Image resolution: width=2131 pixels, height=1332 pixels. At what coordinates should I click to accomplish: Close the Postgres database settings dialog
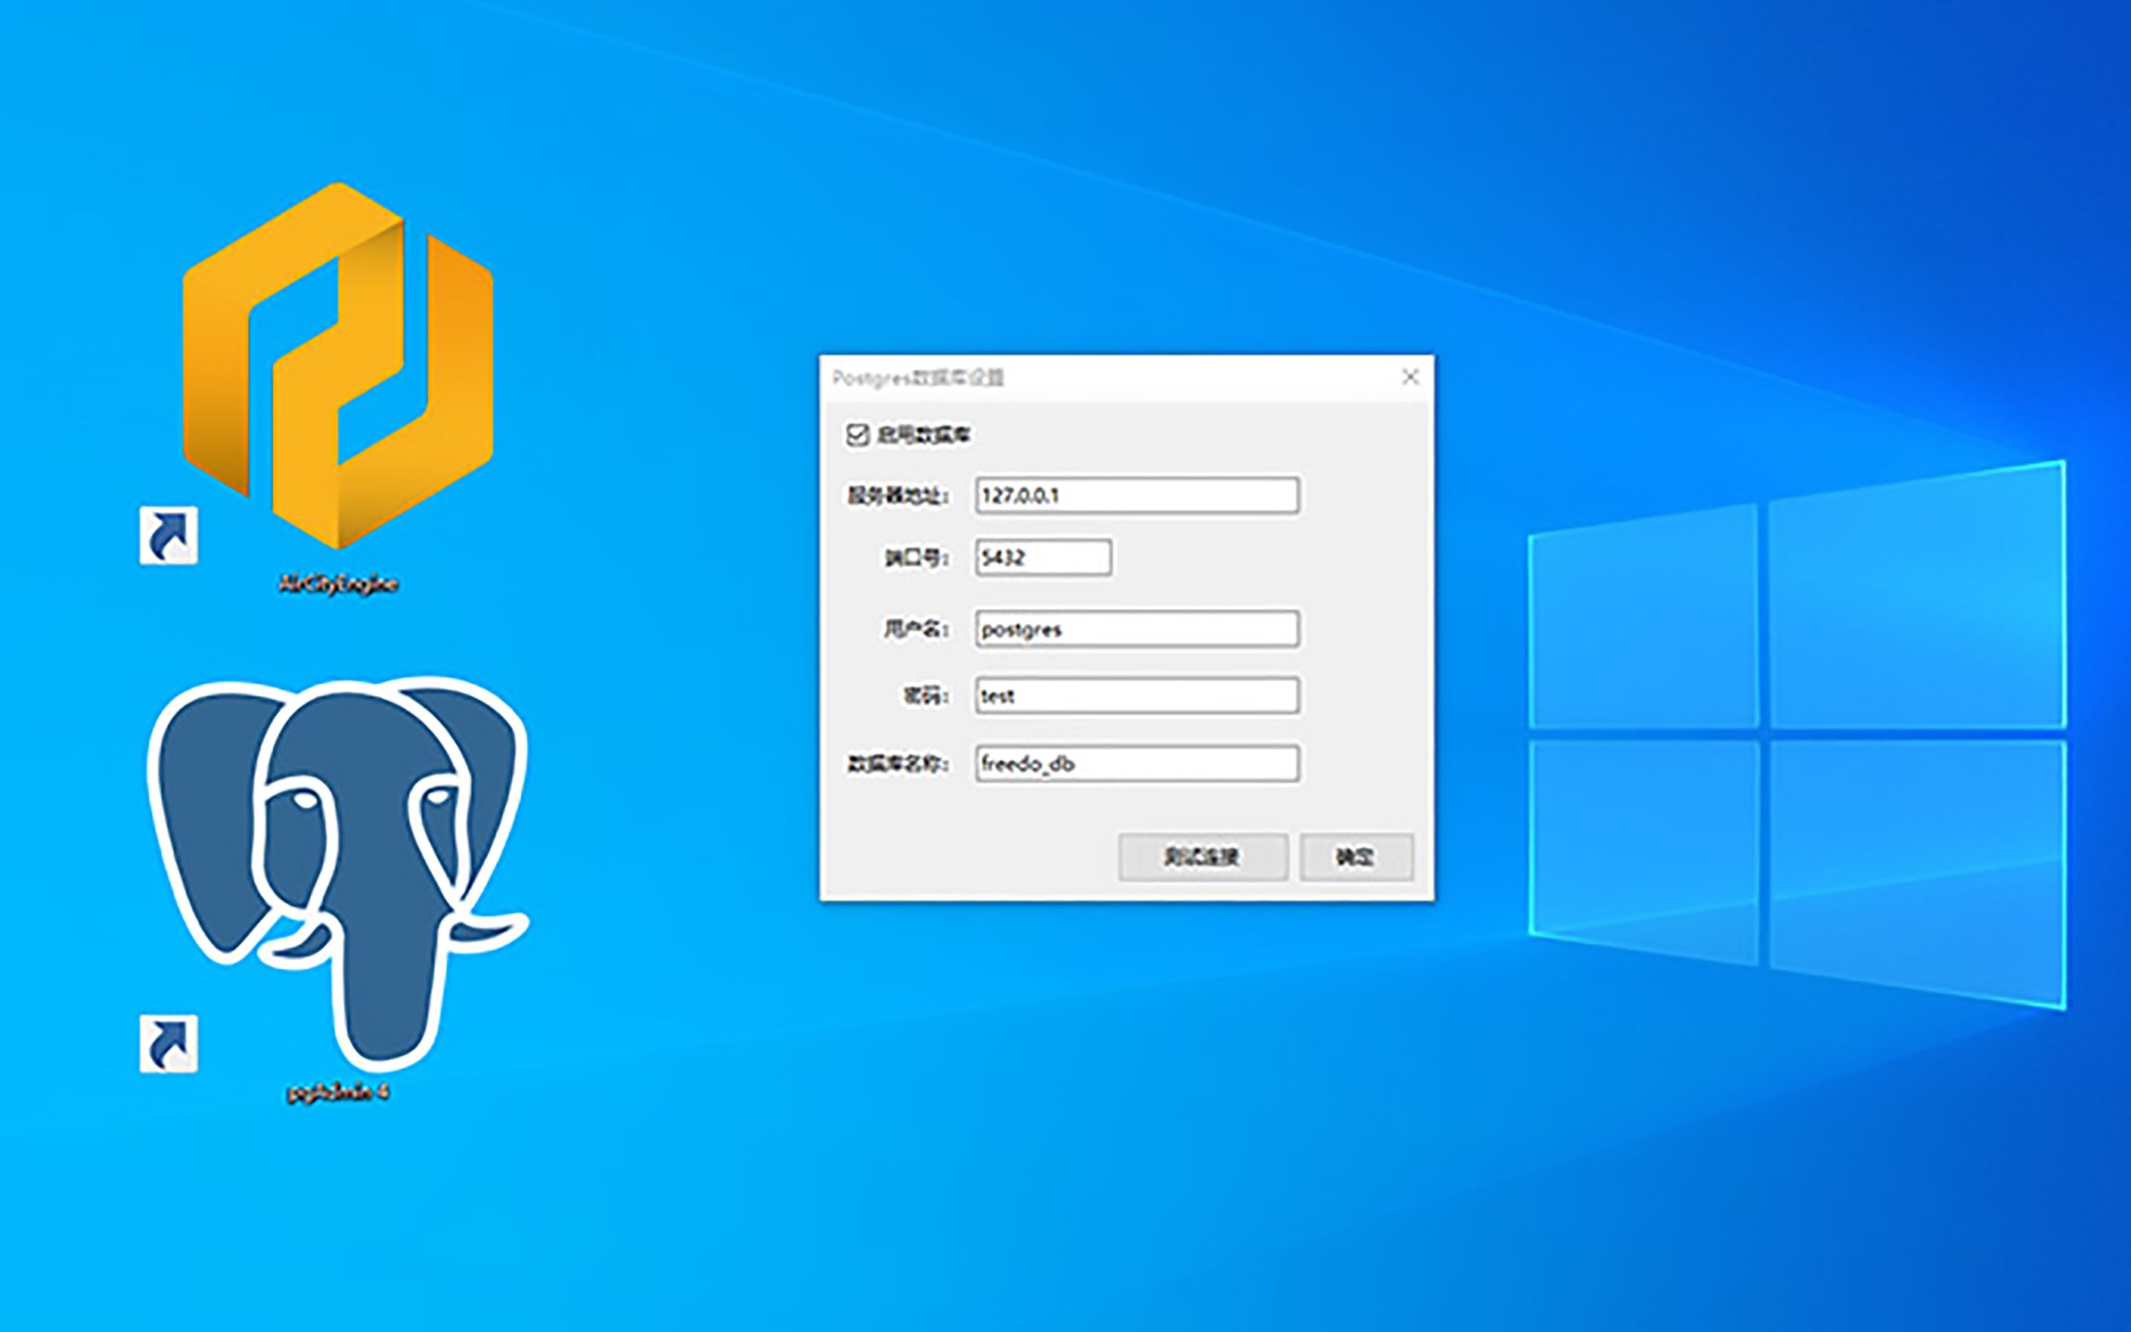point(1410,377)
